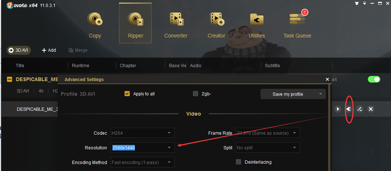The width and height of the screenshot is (391, 171).
Task: Collapse the DESPICABLE_ME source minus icon
Action: [x=10, y=79]
